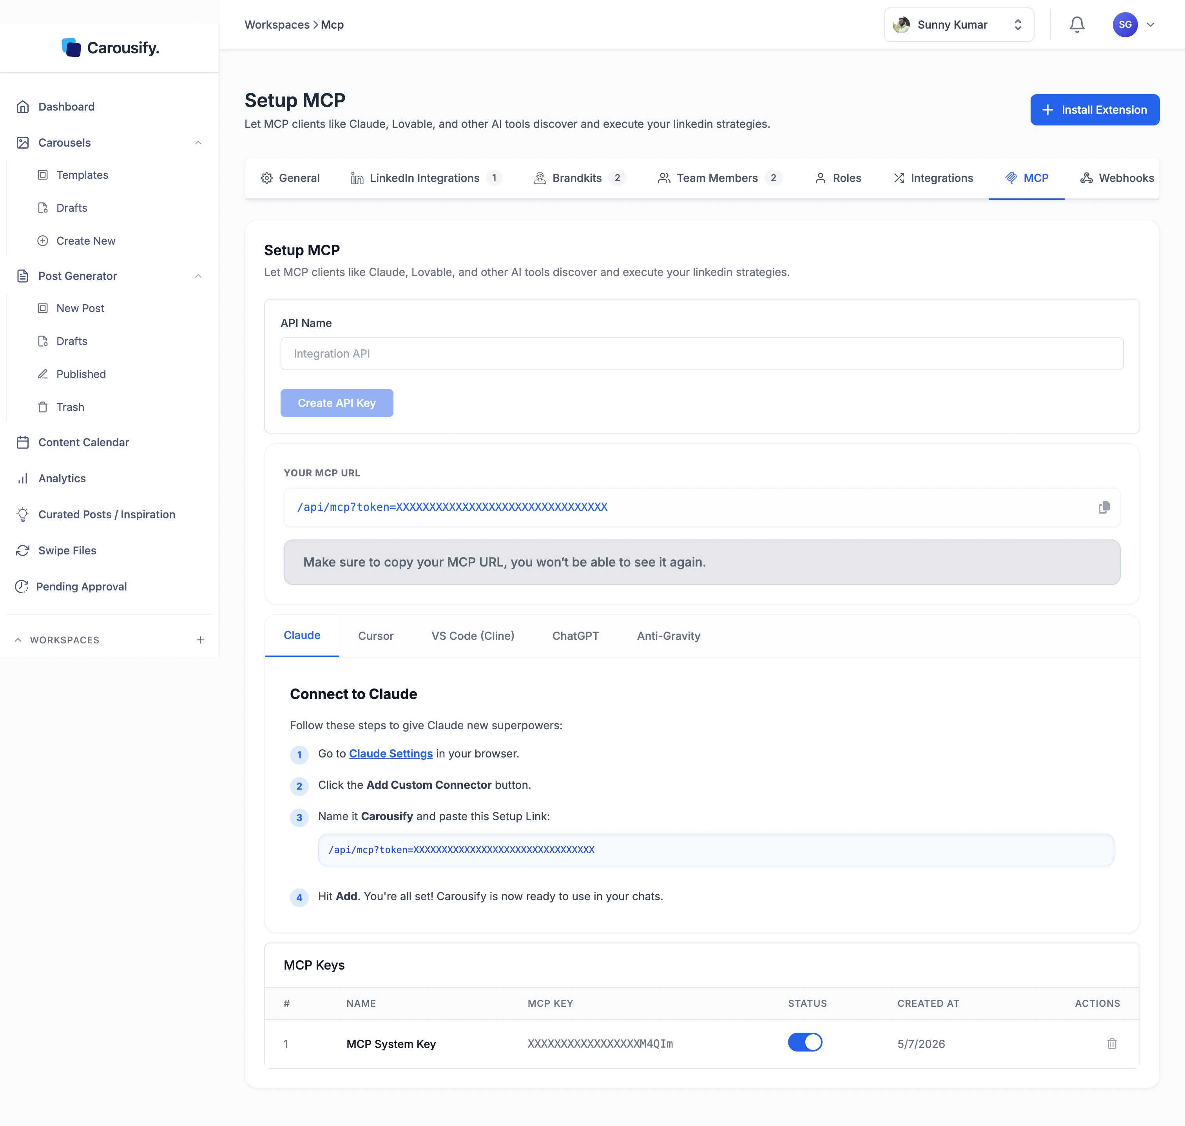Open notifications bell
This screenshot has width=1185, height=1126.
coord(1077,25)
